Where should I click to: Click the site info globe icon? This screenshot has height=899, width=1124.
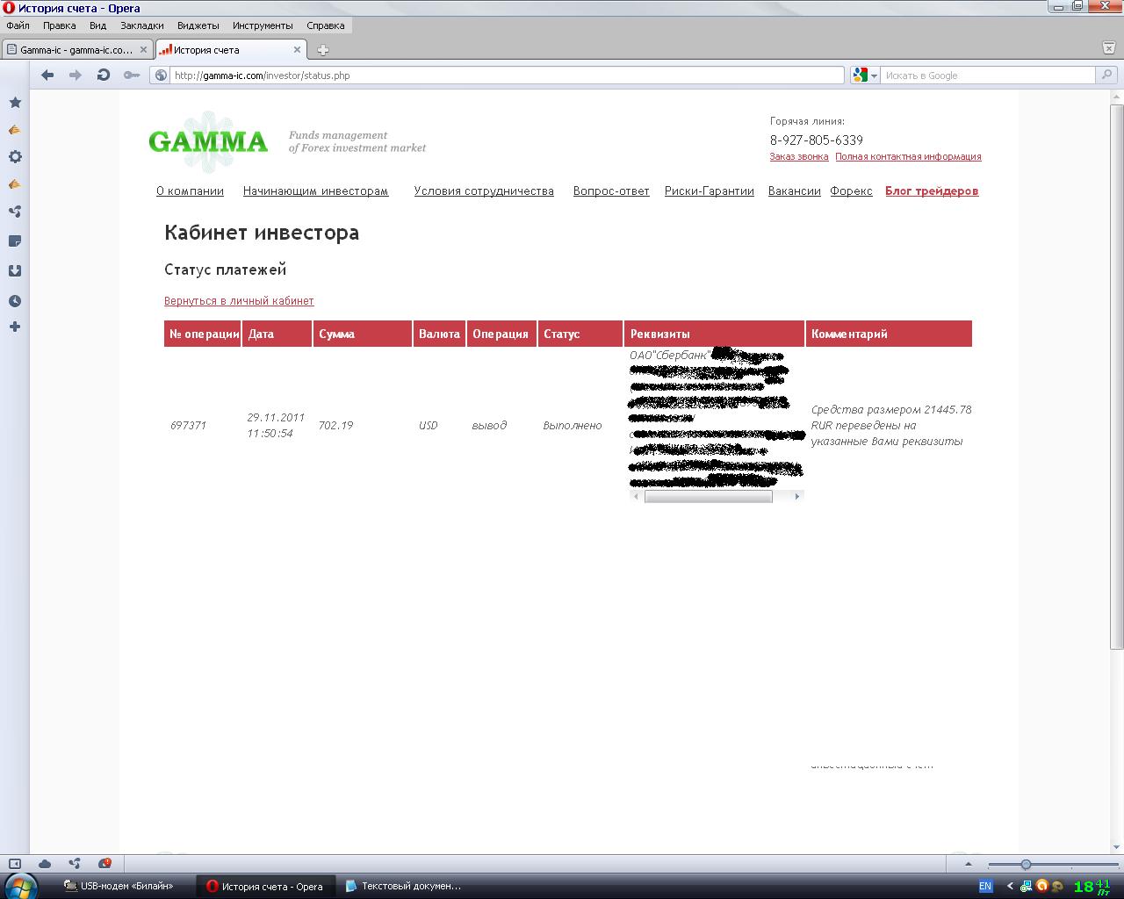(x=161, y=76)
